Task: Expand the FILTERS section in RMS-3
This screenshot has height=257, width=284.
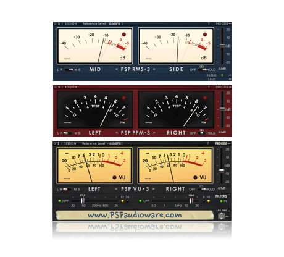Action: coord(230,75)
